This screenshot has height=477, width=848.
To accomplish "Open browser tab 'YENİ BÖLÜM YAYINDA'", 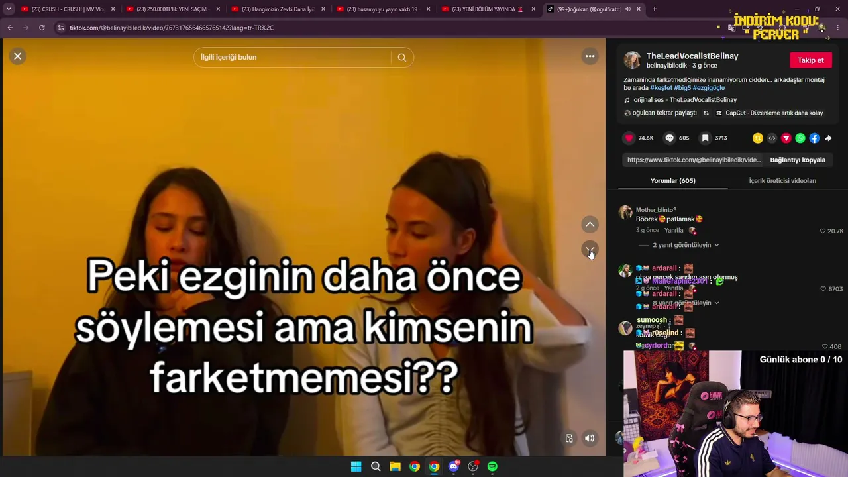I will (488, 9).
